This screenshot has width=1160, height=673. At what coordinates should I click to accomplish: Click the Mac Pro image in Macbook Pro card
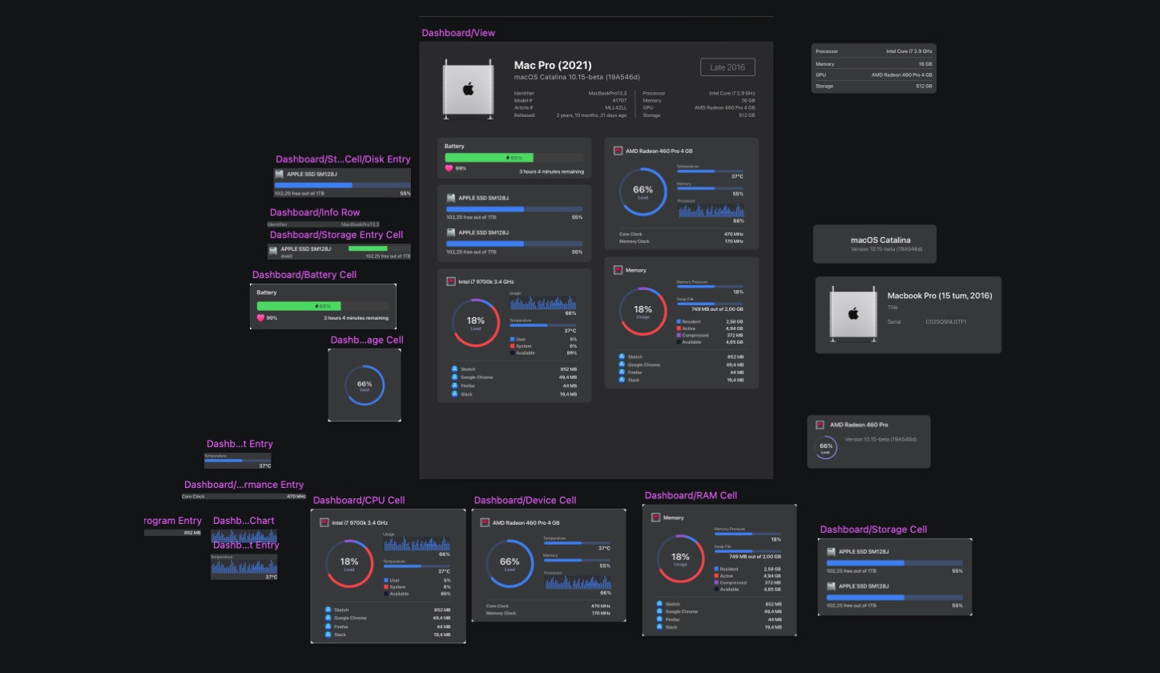pos(853,314)
